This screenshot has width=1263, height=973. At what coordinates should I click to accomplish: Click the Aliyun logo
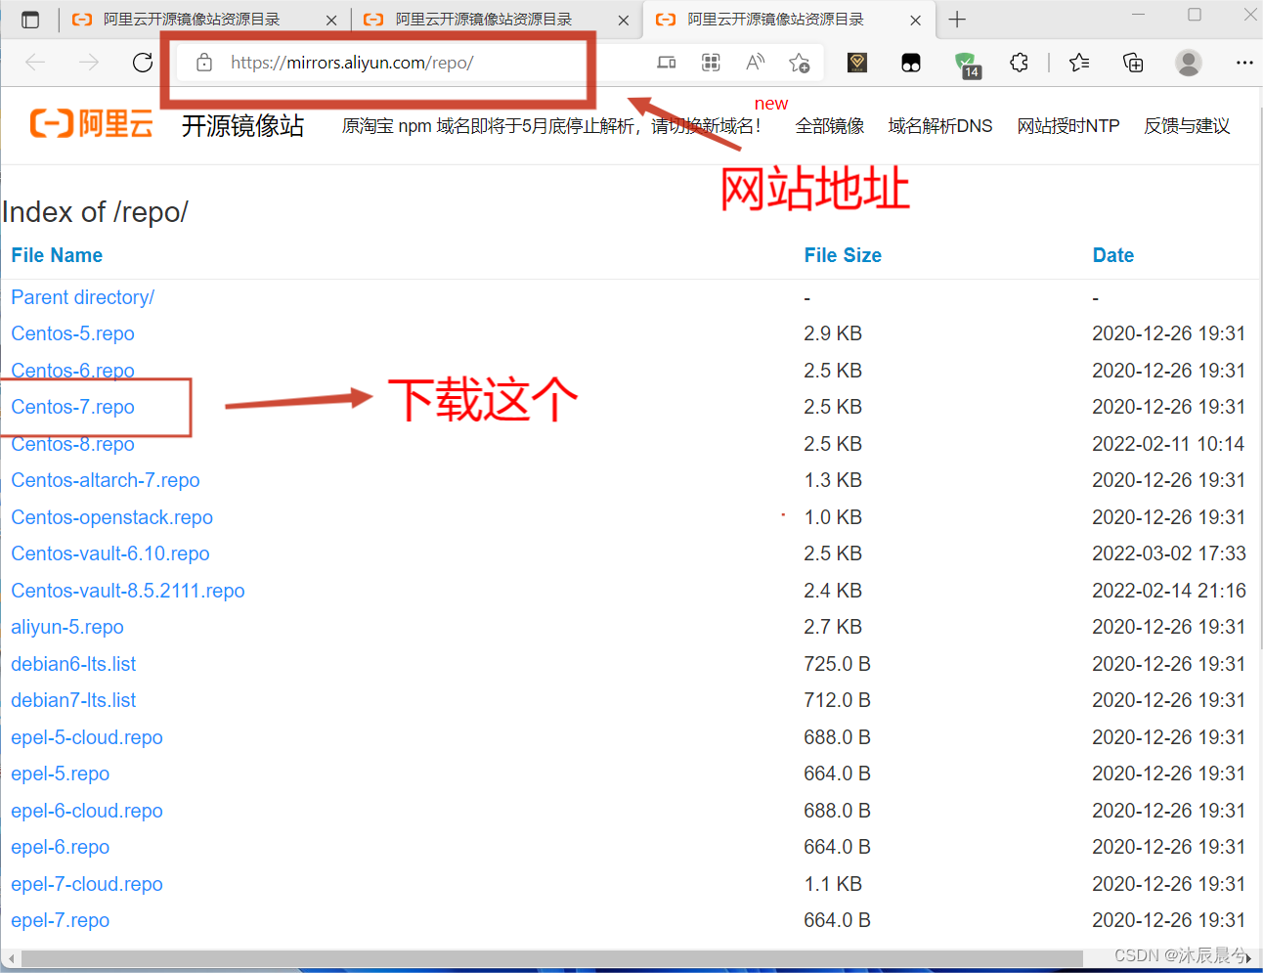point(92,124)
